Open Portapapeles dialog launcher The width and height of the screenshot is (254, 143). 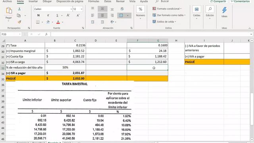pos(29,28)
